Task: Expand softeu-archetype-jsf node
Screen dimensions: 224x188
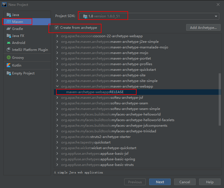Action: pos(57,97)
